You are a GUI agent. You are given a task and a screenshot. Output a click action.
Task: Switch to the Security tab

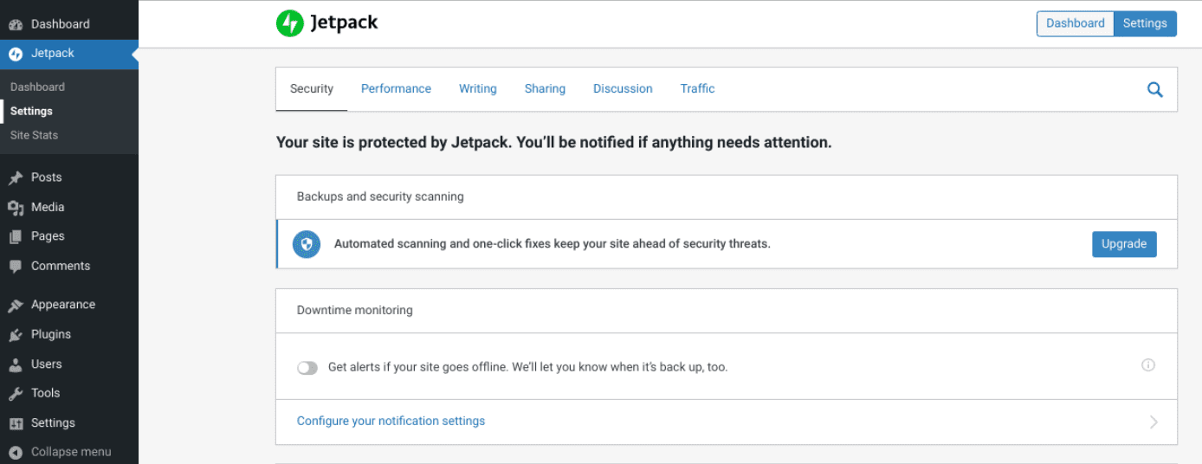312,88
